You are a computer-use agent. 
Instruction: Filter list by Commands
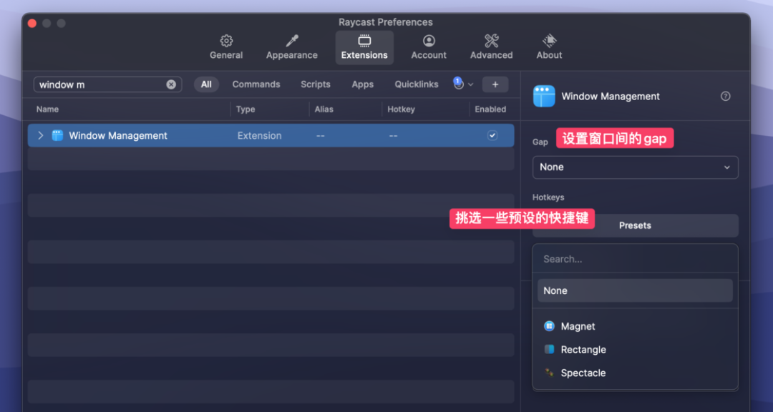(x=256, y=84)
